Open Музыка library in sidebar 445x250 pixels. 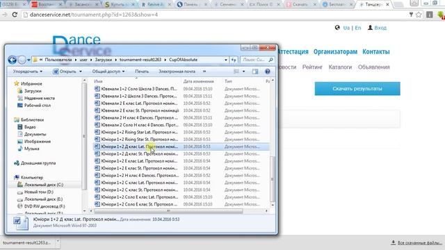[31, 149]
